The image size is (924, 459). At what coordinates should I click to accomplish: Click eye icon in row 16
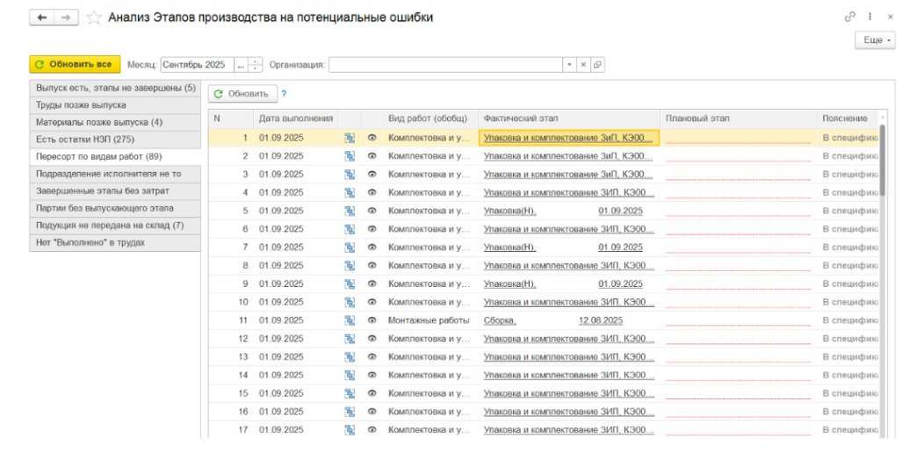click(x=372, y=412)
